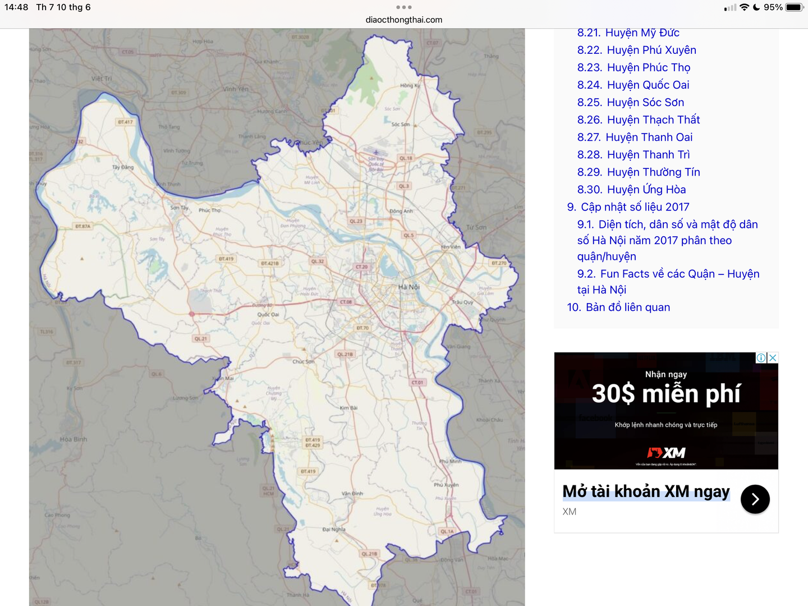Click the XM logo in the ad

click(x=666, y=453)
